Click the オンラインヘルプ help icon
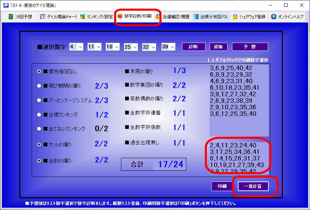Screen dimensions: 310x210 274,16
